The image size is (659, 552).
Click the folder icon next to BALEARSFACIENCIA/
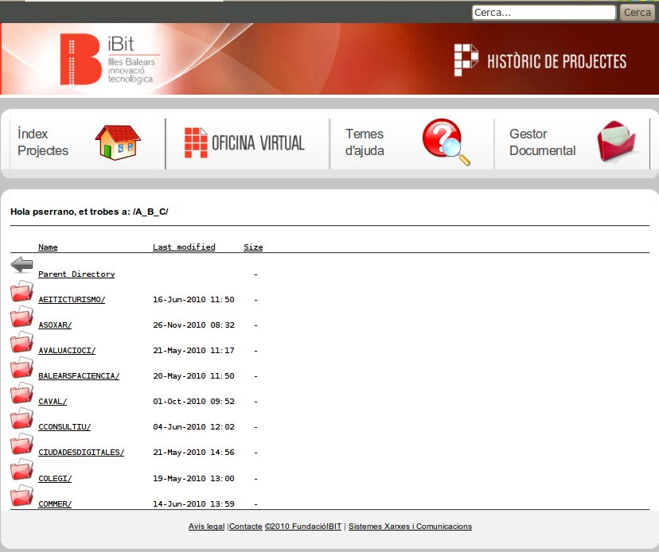point(21,367)
